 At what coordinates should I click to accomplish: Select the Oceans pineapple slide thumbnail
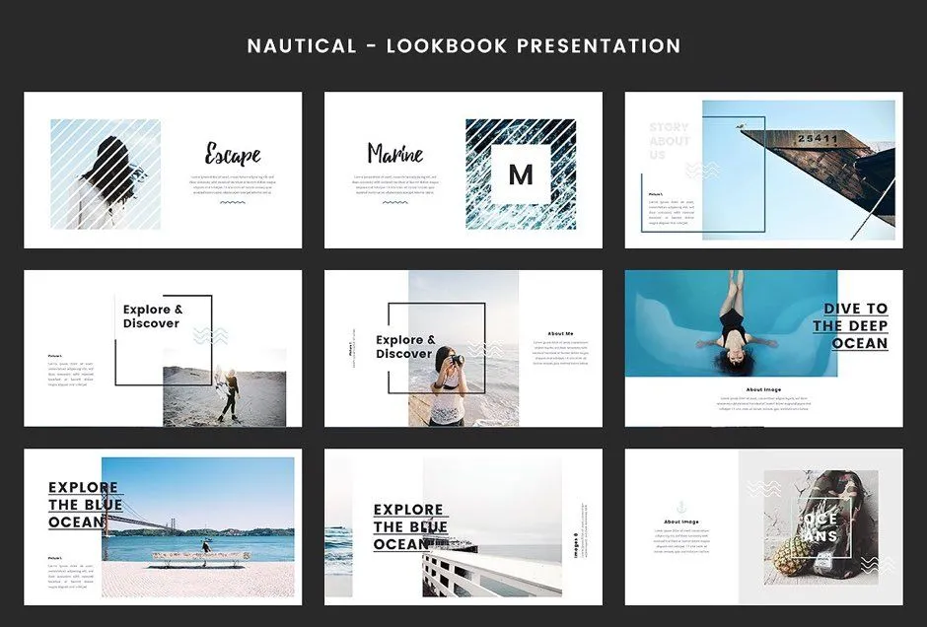click(764, 526)
